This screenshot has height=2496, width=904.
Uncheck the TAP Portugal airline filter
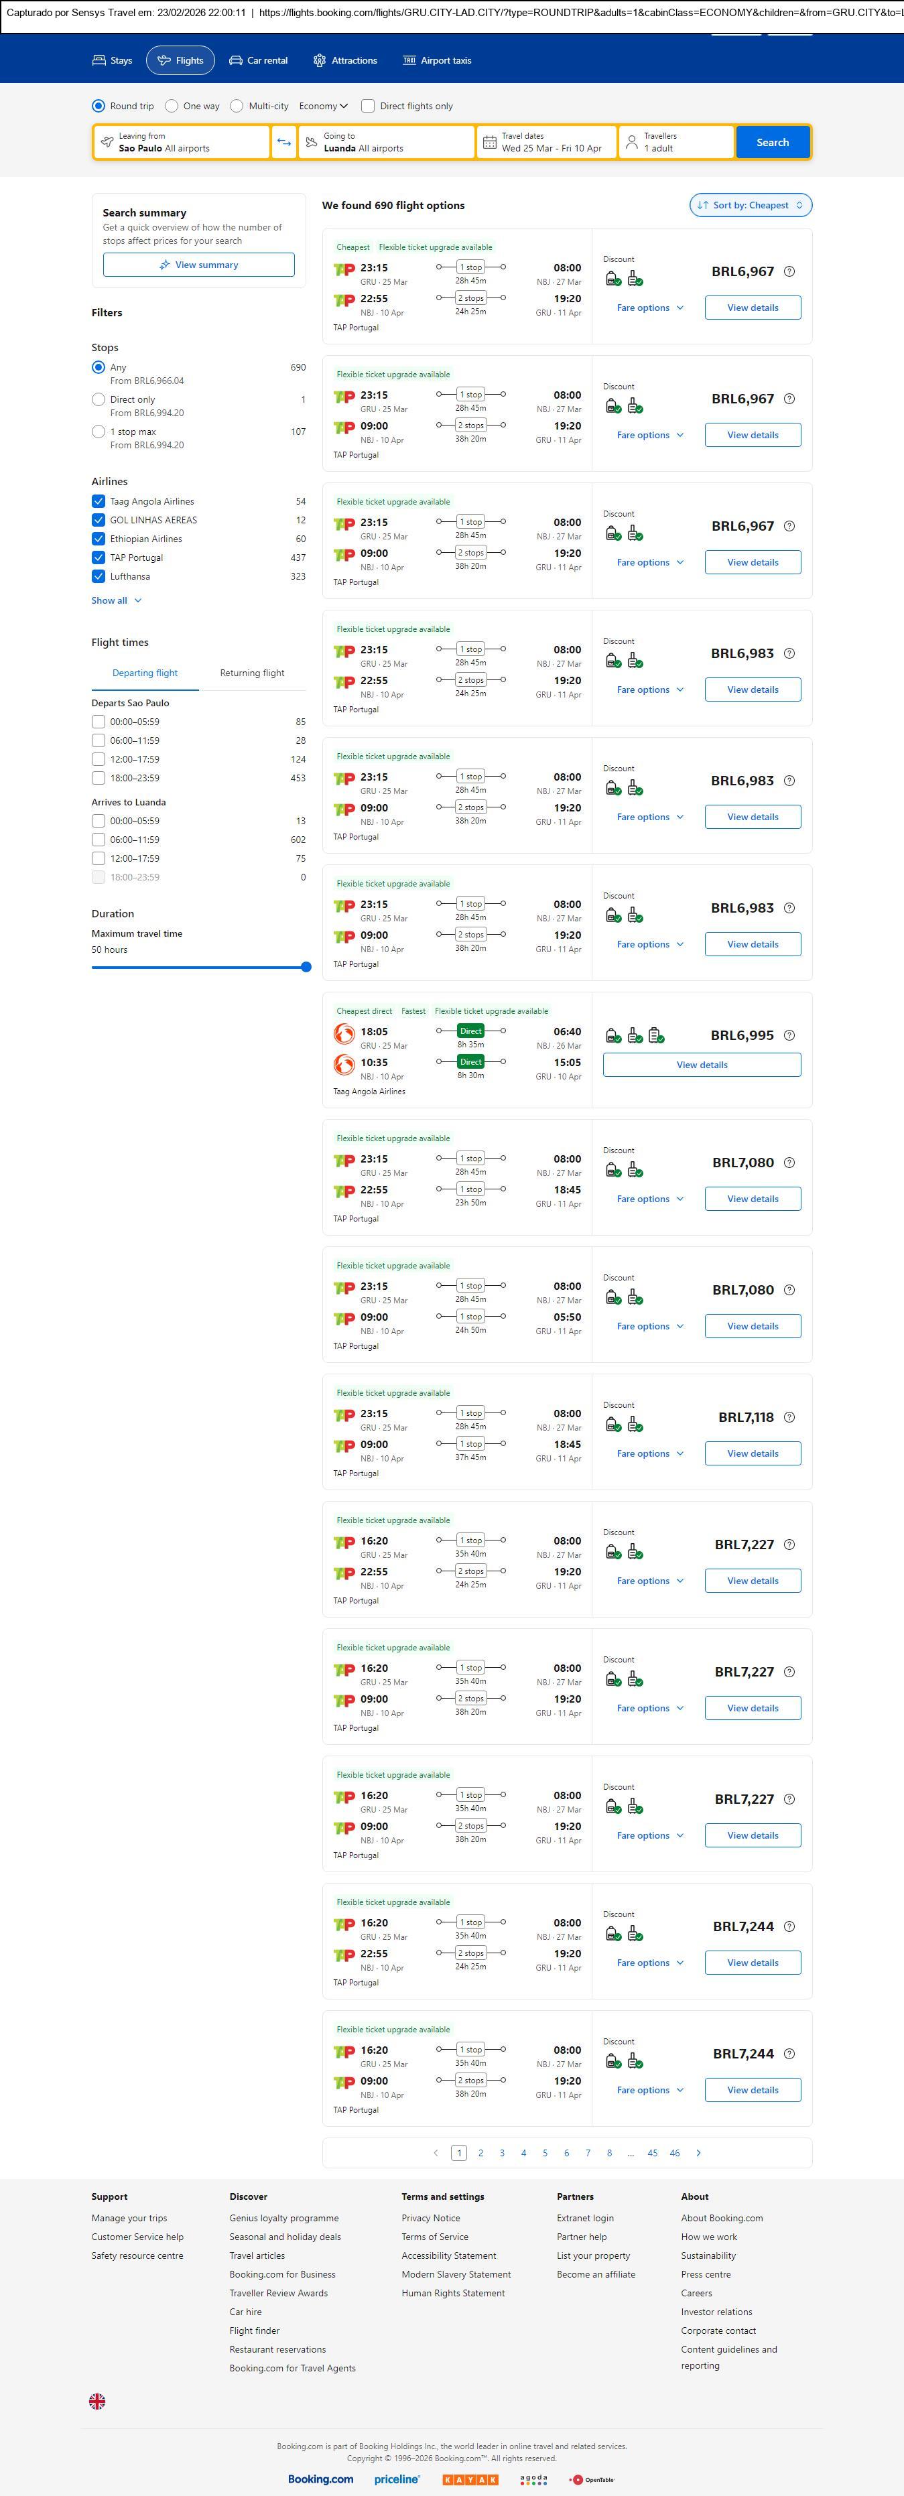point(98,557)
